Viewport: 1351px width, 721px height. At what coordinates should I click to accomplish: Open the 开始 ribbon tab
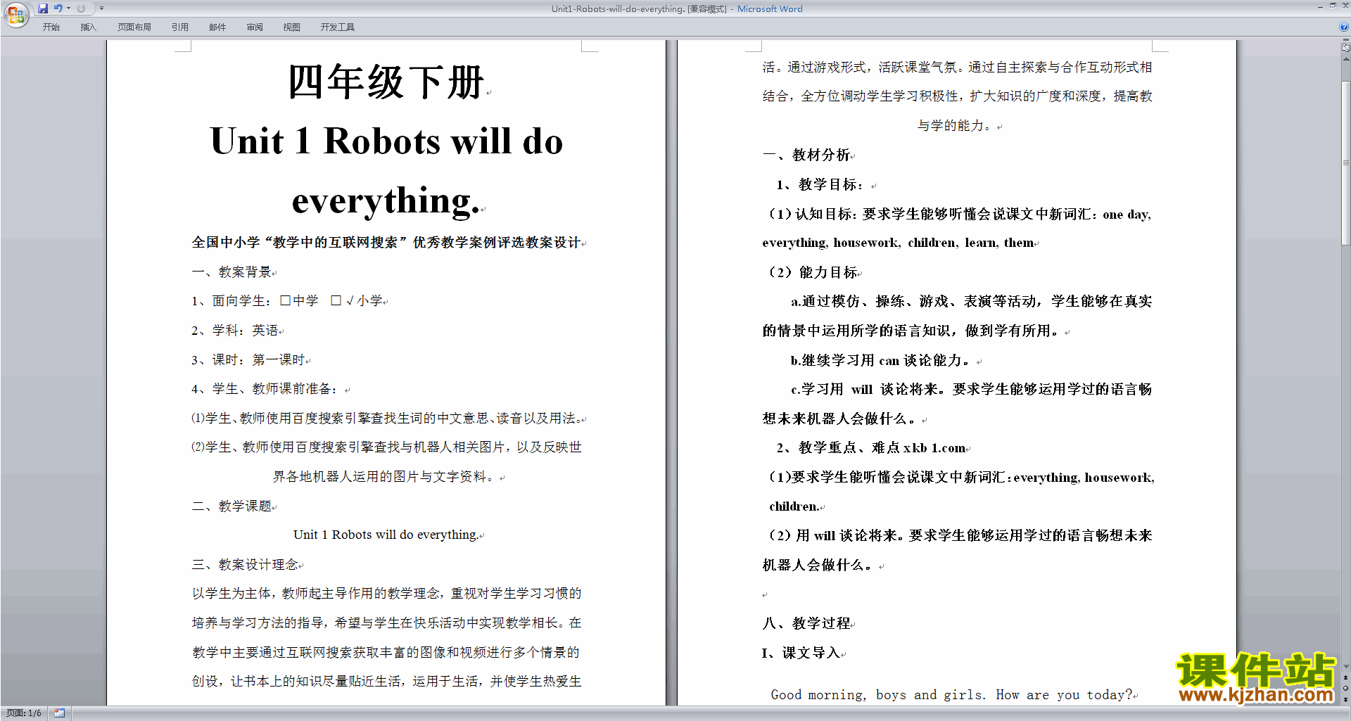pyautogui.click(x=51, y=27)
